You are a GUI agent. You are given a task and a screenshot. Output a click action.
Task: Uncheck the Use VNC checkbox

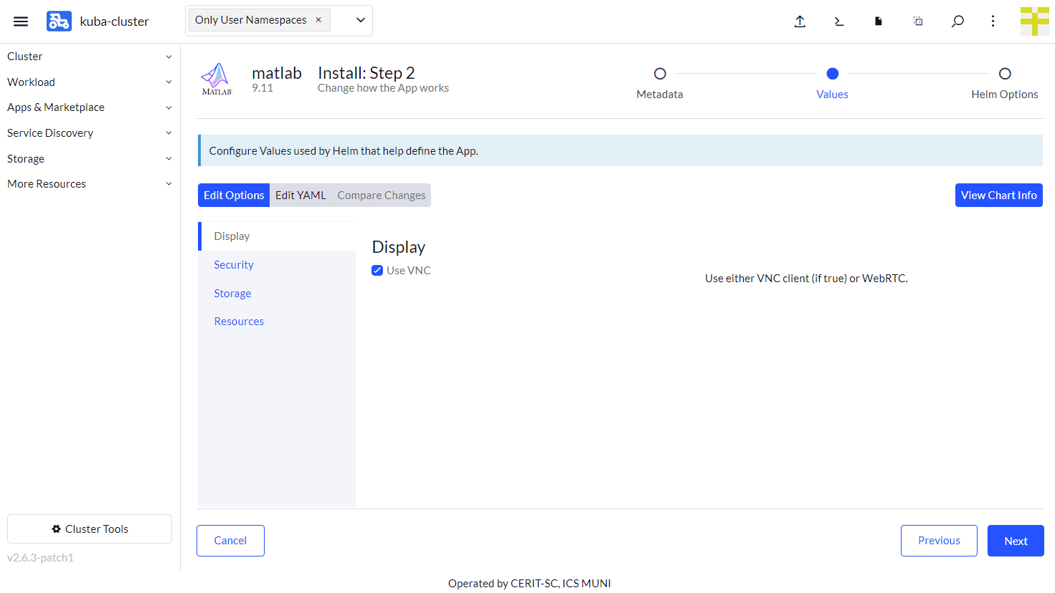point(377,271)
